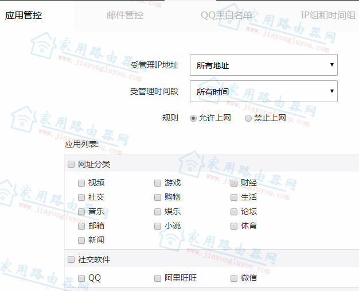This screenshot has width=359, height=291.
Task: Select the 禁止上网 radio button
Action: click(x=248, y=118)
